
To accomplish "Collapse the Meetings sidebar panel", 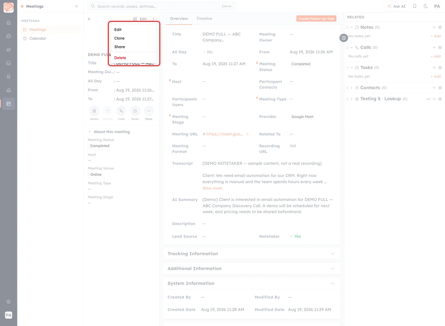I will click(76, 6).
